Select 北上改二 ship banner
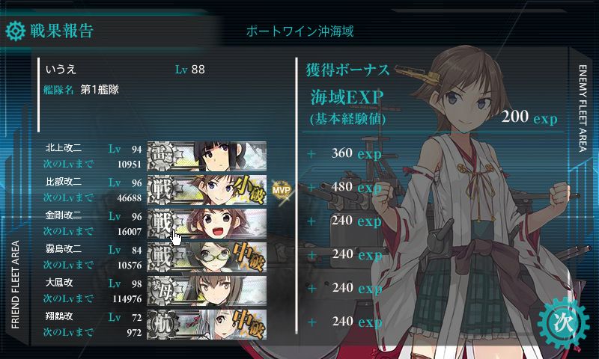 pos(207,156)
